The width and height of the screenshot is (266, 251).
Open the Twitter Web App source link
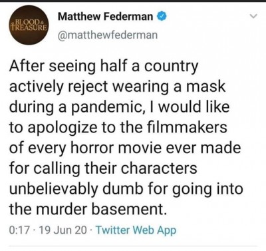pos(136,230)
